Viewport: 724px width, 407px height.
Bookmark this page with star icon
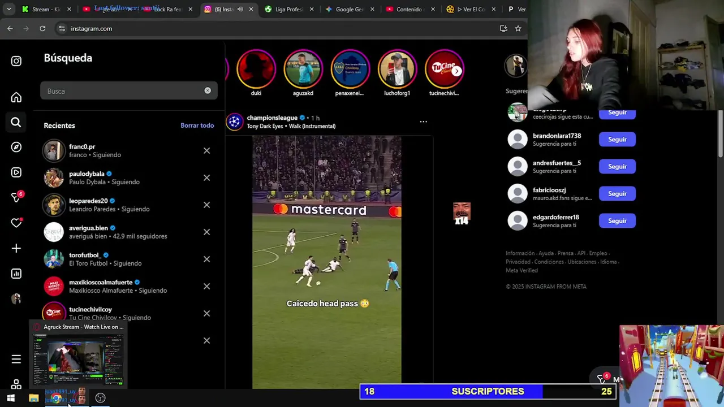pyautogui.click(x=518, y=28)
